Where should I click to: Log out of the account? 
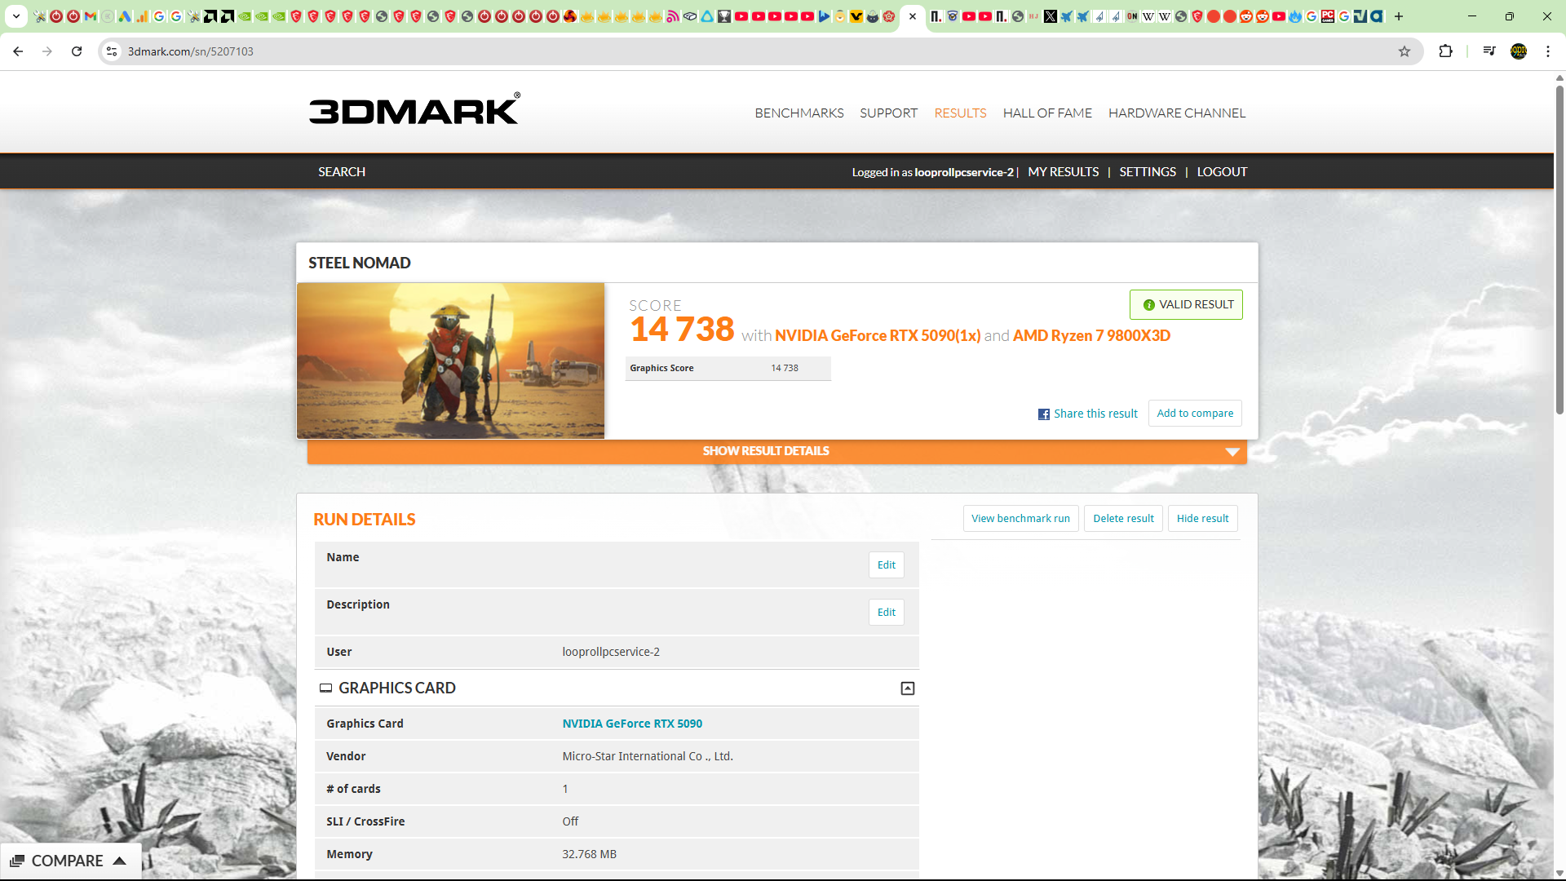click(1221, 172)
